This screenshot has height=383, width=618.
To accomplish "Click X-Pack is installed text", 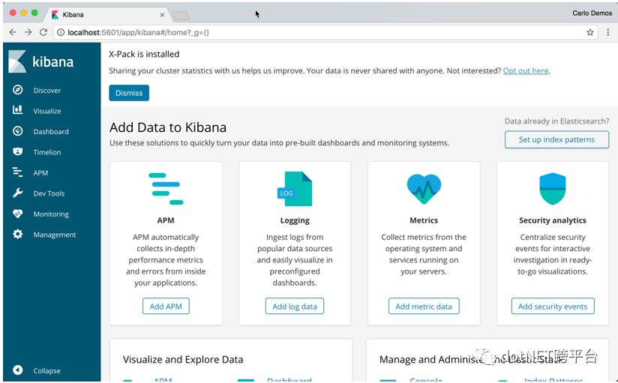I will [x=144, y=54].
